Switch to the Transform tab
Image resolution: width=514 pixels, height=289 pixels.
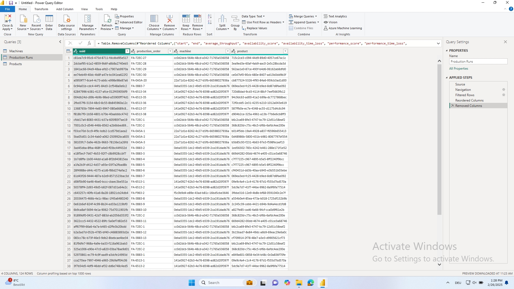tap(41, 9)
